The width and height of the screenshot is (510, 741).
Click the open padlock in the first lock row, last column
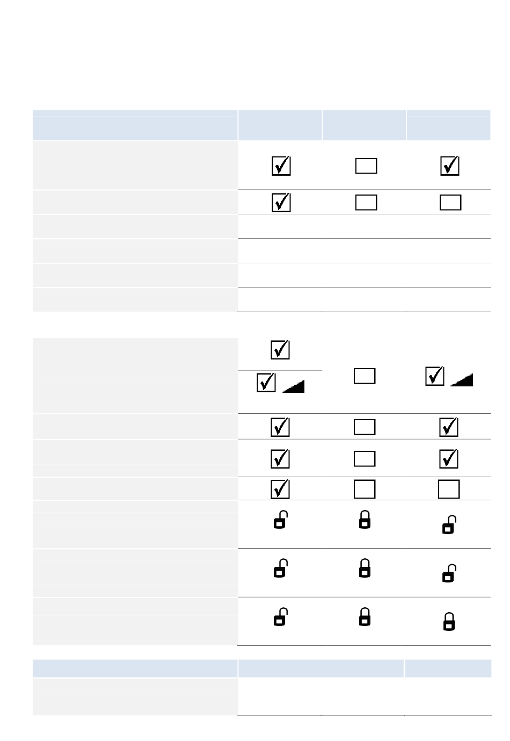449,525
